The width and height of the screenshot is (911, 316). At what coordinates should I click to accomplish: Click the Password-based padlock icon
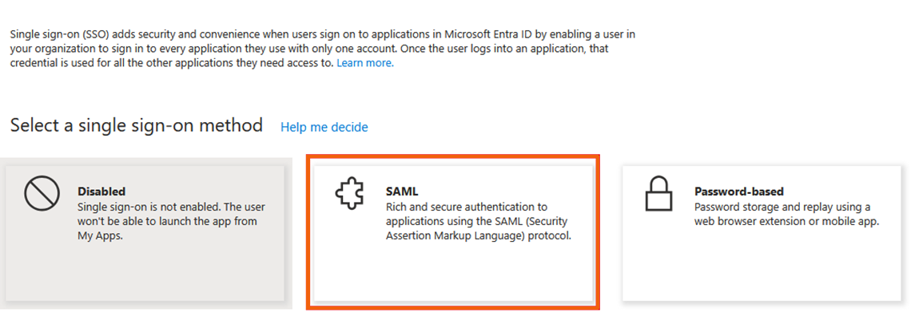coord(658,194)
